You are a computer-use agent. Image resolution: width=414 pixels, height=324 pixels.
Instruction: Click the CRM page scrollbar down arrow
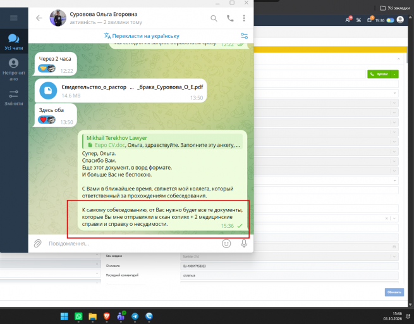411,304
